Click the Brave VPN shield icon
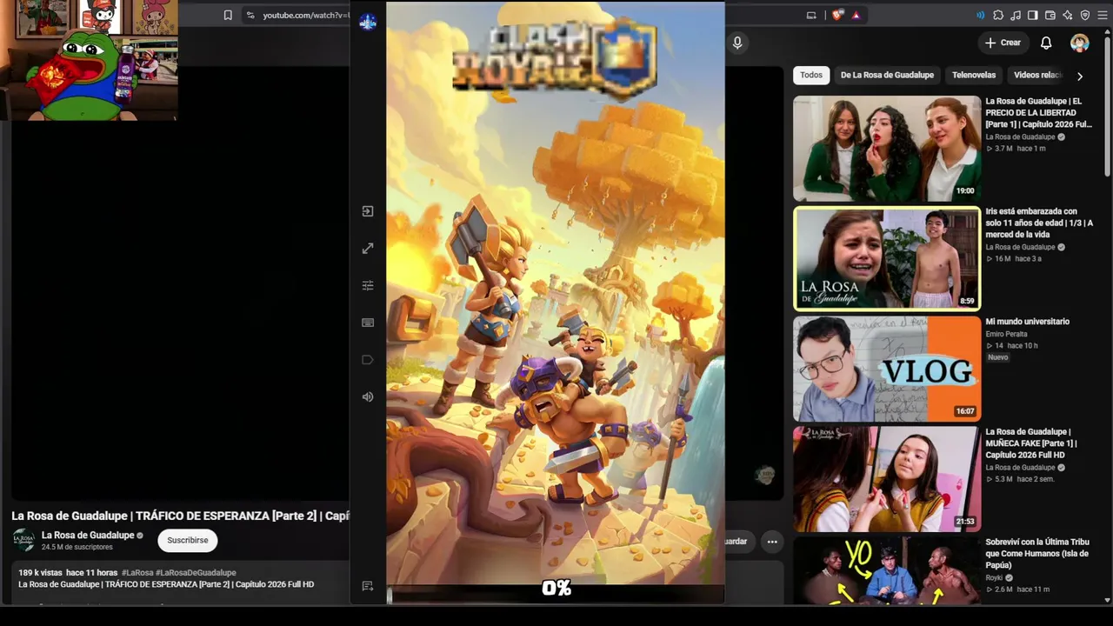 pos(1085,15)
